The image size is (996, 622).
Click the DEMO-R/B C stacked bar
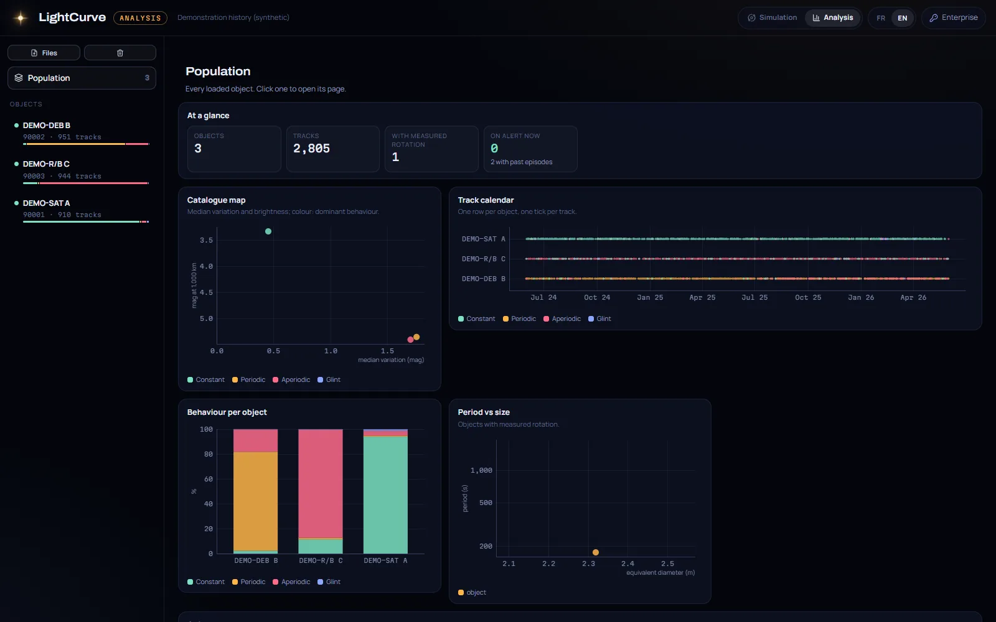[x=321, y=491]
